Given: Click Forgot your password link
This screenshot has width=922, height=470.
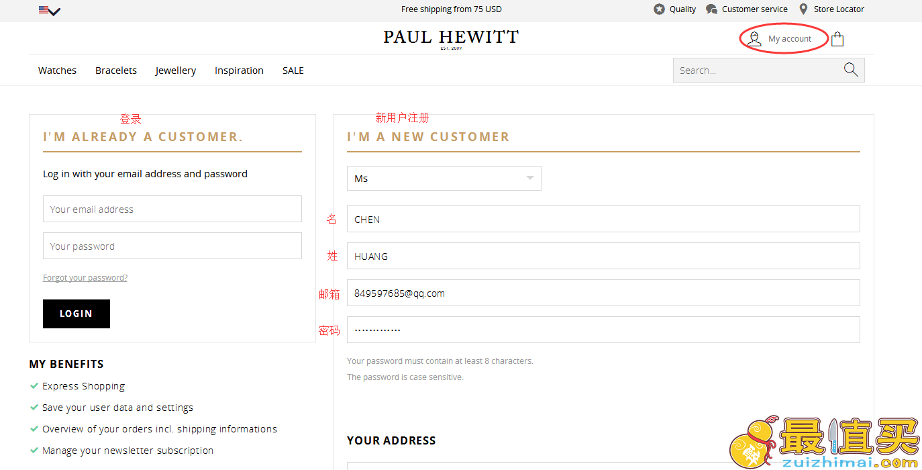Looking at the screenshot, I should (x=85, y=278).
